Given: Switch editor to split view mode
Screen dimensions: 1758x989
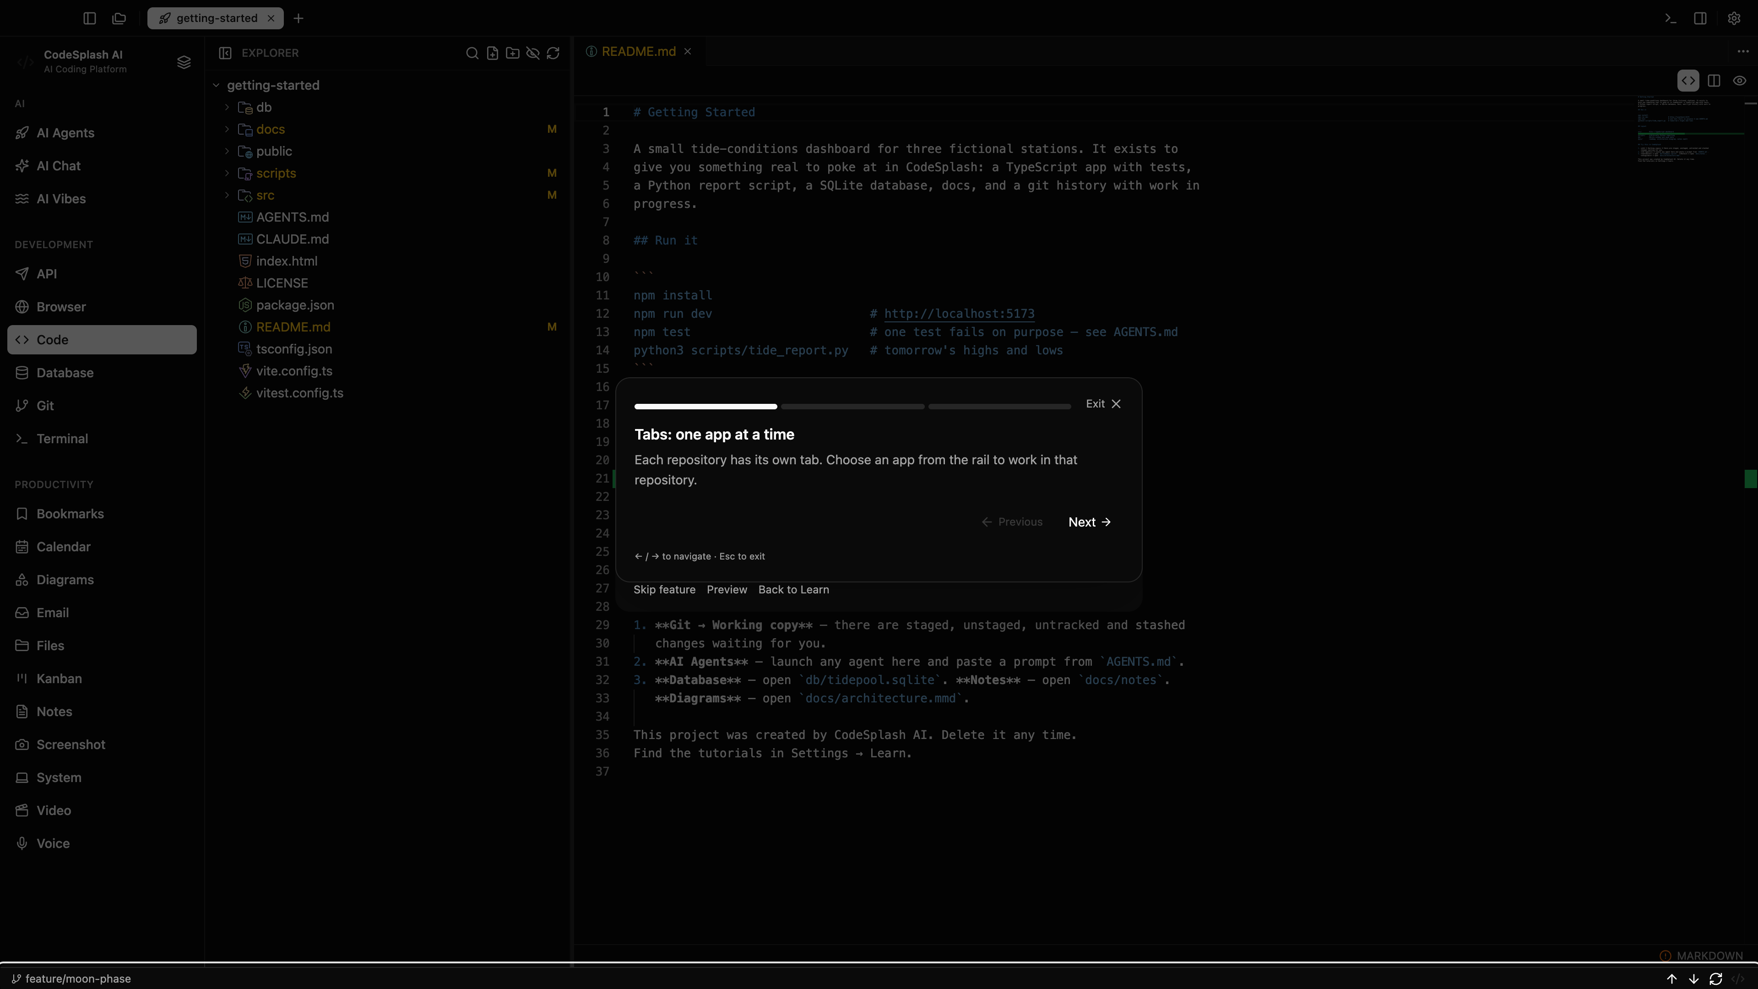Looking at the screenshot, I should point(1714,81).
